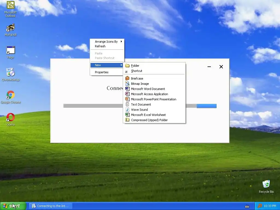Select the Opera desktop shortcut
The image size is (280, 210).
point(11,120)
